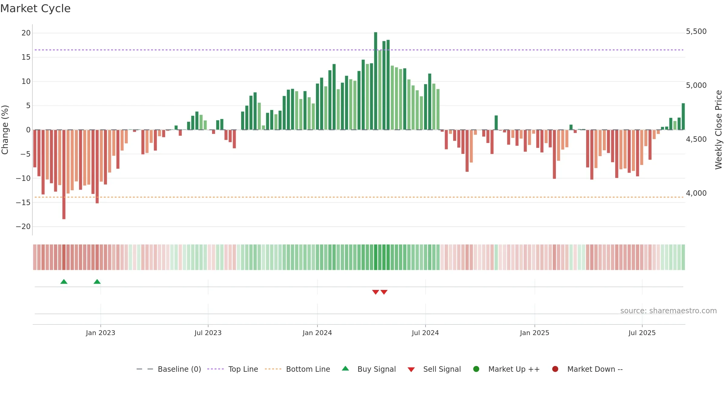
Task: Click the Jul 2023 axis label
Action: click(208, 333)
